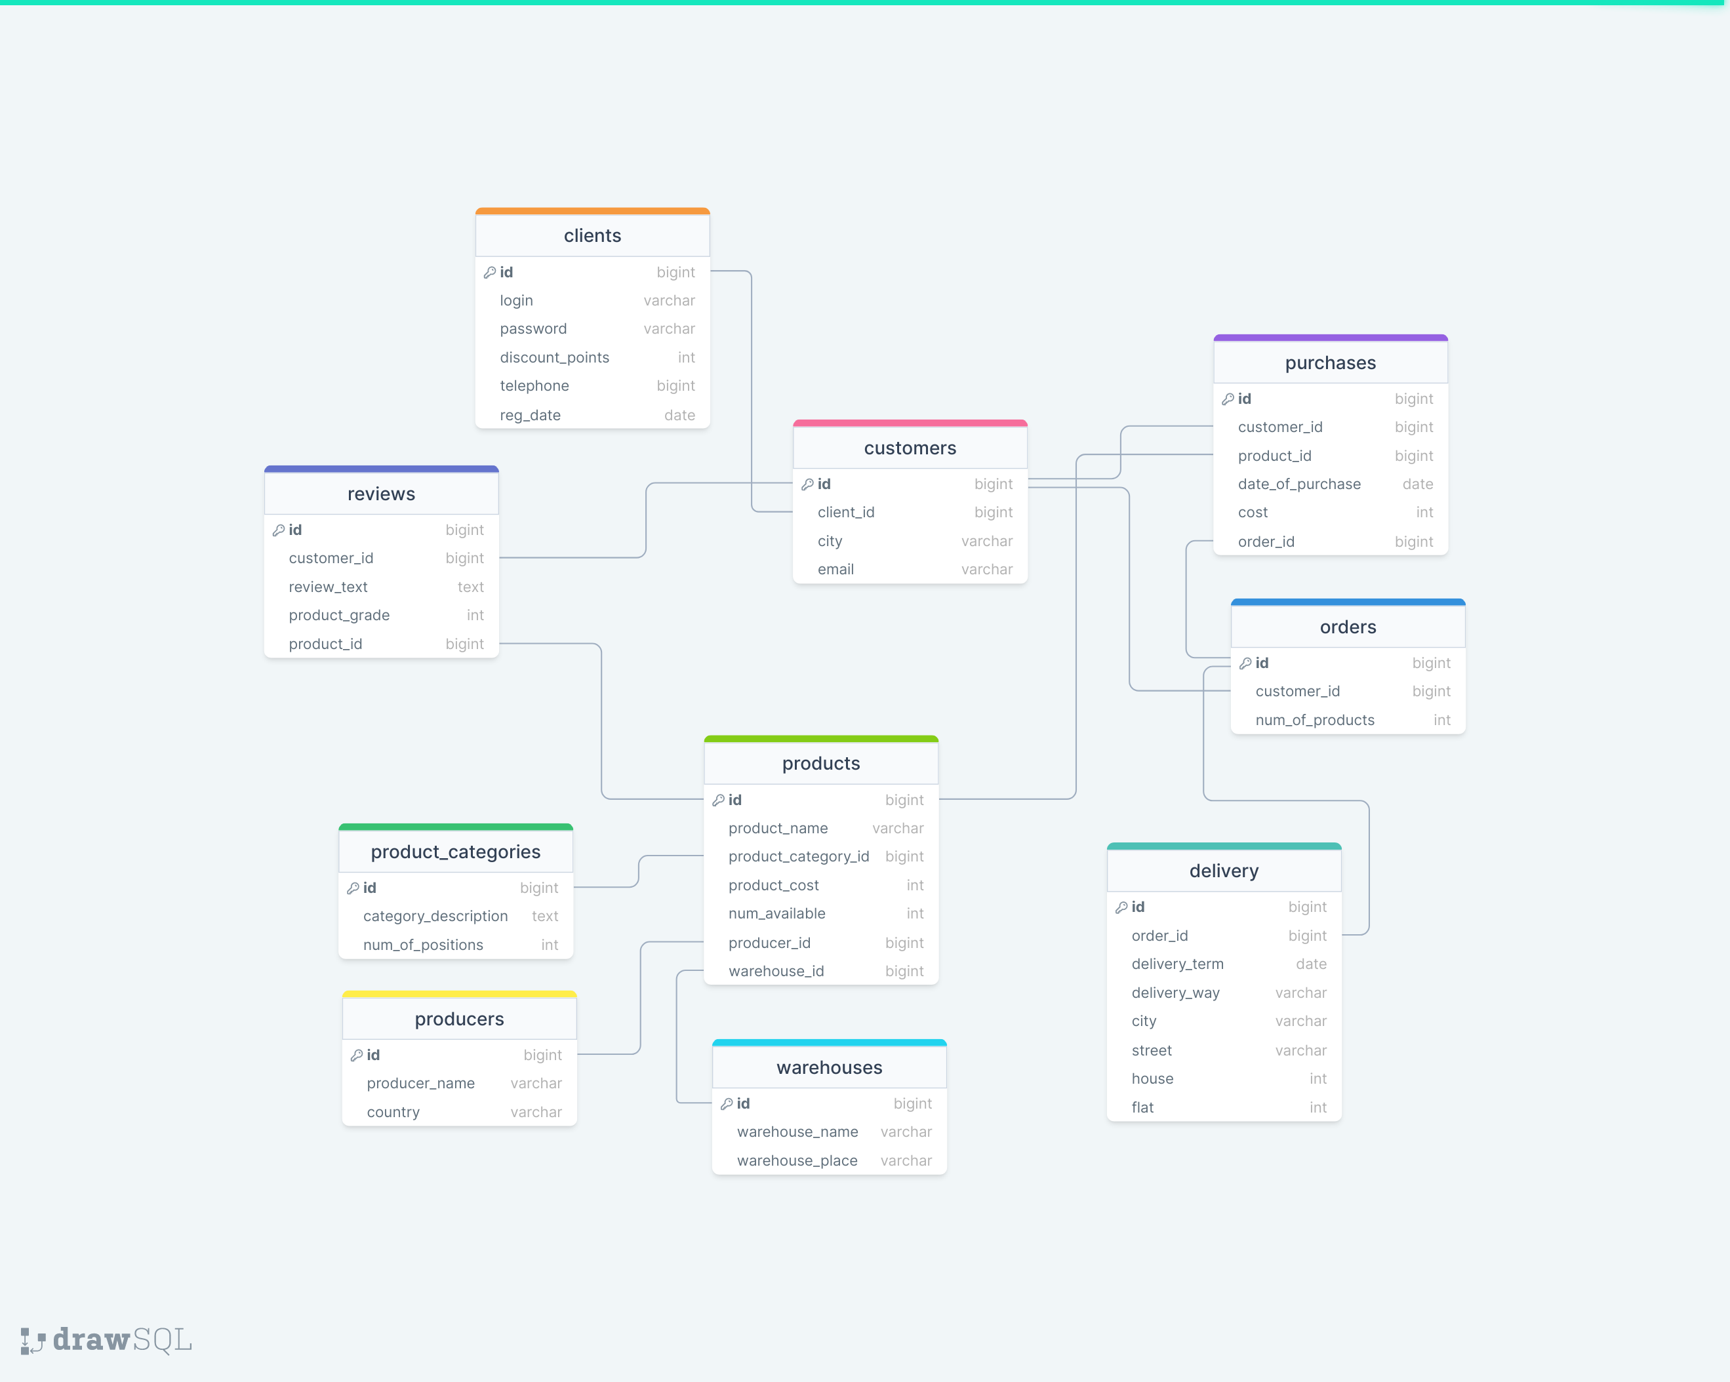
Task: Click warehouse_id in products table
Action: click(x=821, y=972)
